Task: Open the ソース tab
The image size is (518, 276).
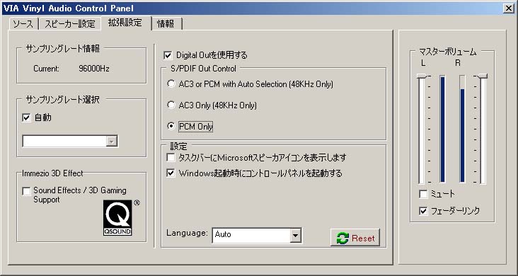Action: (23, 24)
